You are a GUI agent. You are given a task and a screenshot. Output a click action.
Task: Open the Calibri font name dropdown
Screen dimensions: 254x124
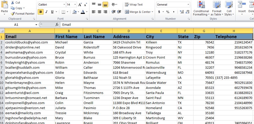[64, 5]
